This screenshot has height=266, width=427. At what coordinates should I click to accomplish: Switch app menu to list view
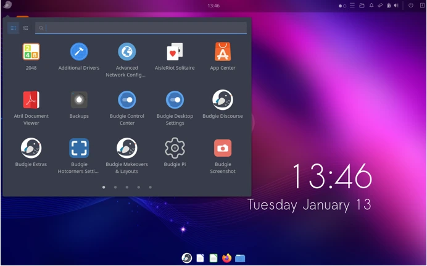tap(25, 28)
